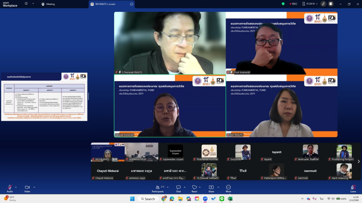Open the annotate pencil tool

click(323, 4)
